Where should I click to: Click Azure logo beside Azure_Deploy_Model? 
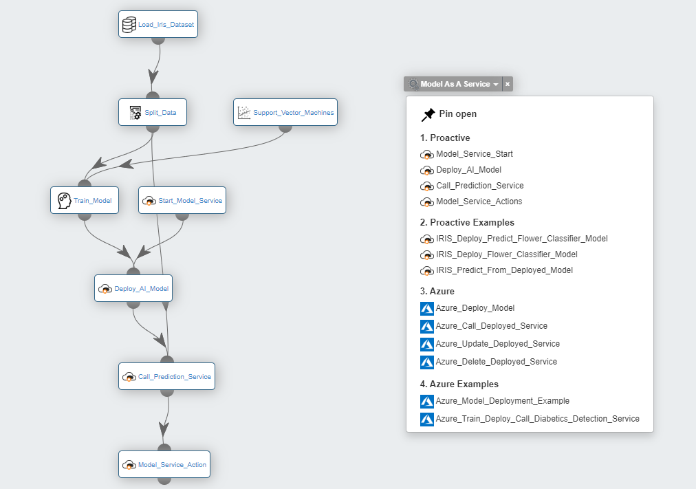tap(427, 308)
